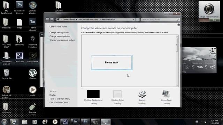Launch Amnesia.exe desktop icon
This screenshot has height=125, width=223.
32,57
